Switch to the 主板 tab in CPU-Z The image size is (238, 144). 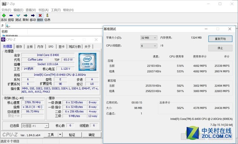[30, 47]
